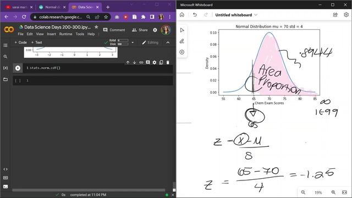
Task: Toggle browser side panel icon
Action: [x=152, y=17]
